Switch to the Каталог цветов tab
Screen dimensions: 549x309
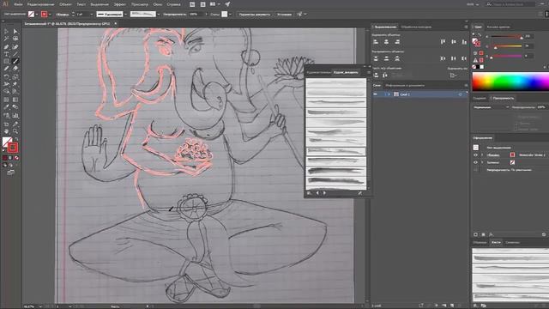pos(498,27)
